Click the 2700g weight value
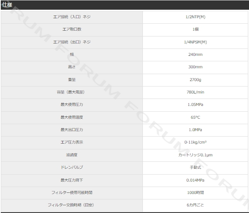This screenshot has width=249, height=213. 196,80
